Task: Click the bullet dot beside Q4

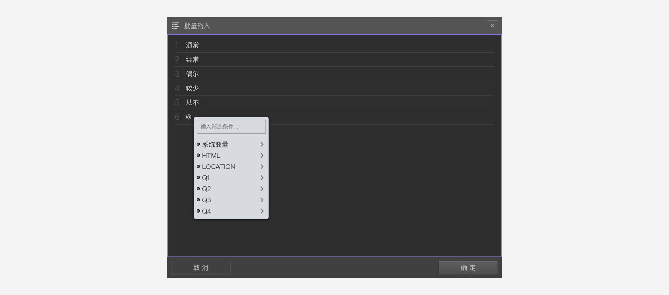Action: [198, 211]
